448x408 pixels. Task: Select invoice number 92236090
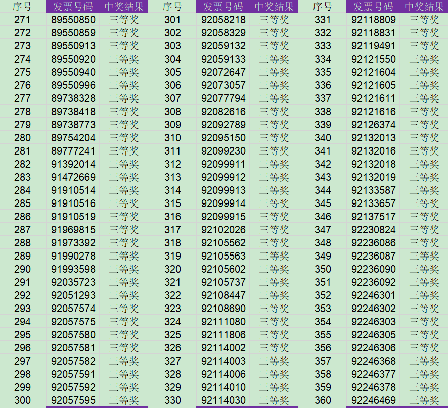(x=374, y=269)
